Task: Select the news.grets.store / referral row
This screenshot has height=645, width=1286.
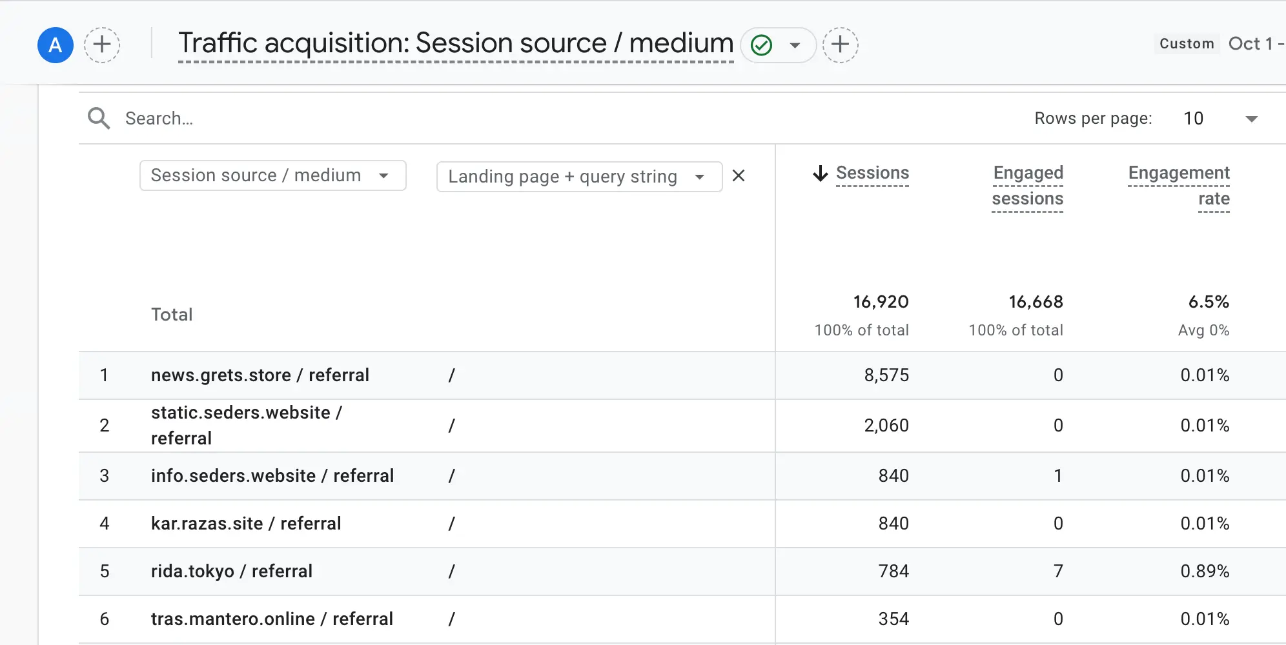Action: coord(260,375)
